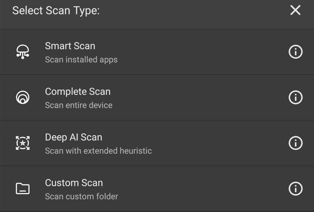Tap the info icon for Custom Scan
The width and height of the screenshot is (314, 212).
click(295, 188)
